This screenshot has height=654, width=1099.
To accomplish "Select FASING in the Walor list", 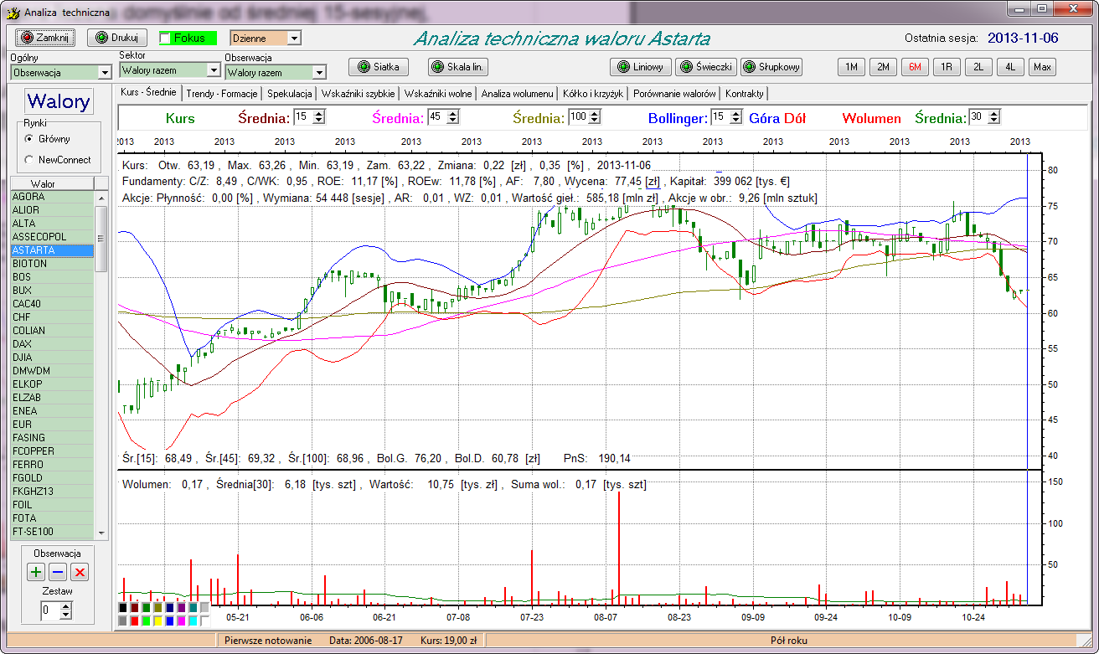I will [x=52, y=438].
